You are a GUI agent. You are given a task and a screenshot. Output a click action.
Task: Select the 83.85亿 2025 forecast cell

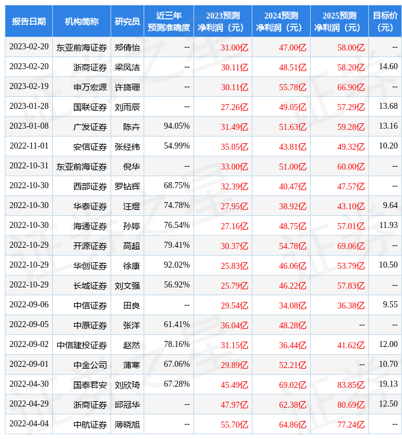(351, 385)
